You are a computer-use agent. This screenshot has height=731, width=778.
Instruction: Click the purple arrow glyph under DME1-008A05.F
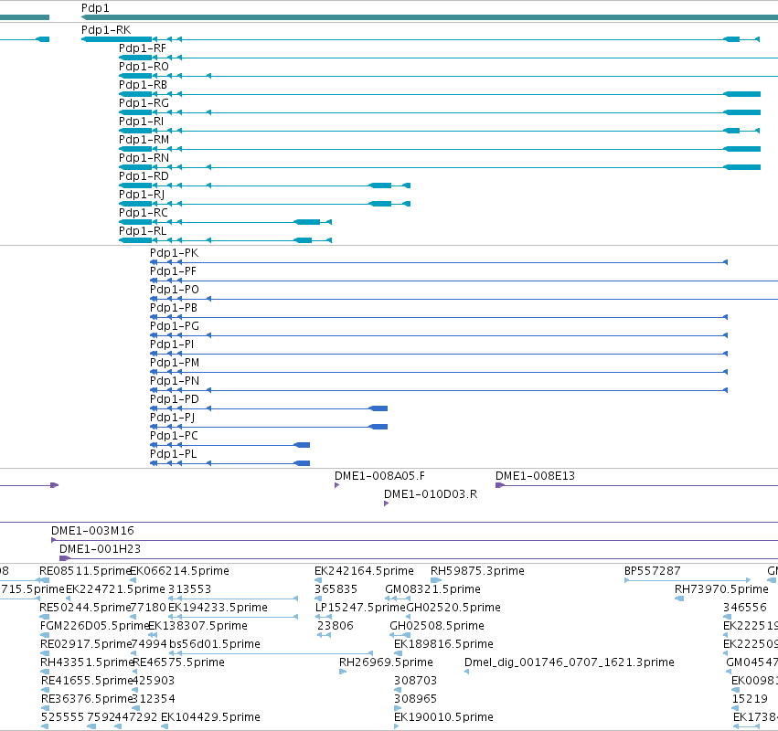tap(337, 485)
